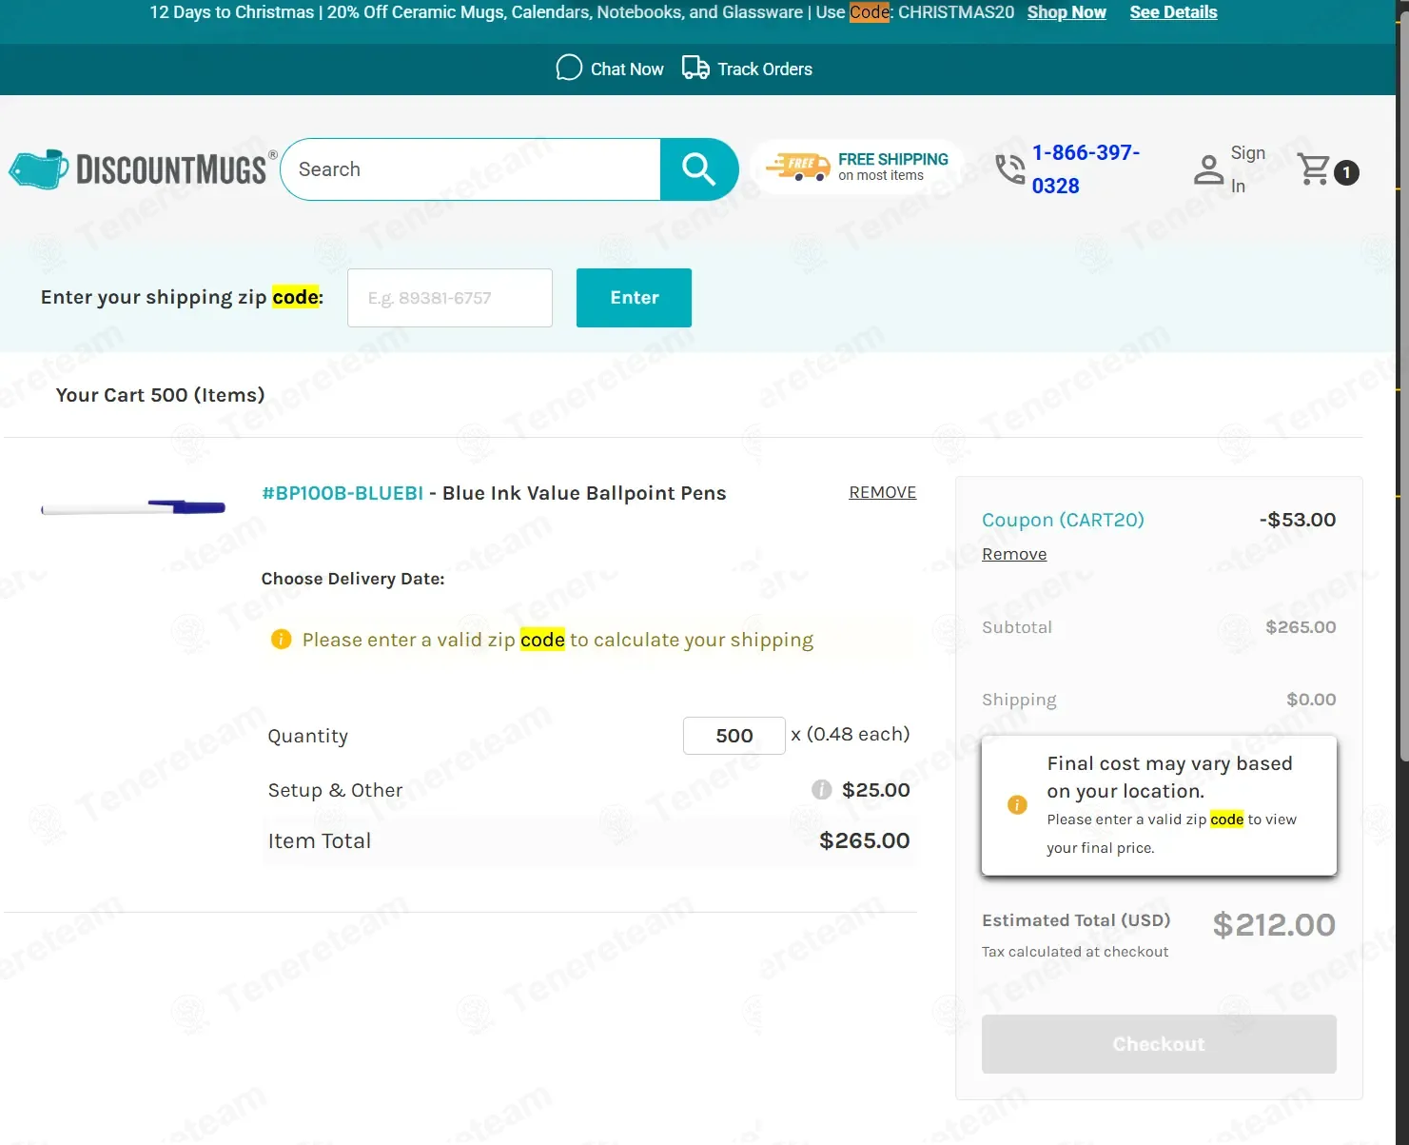
Task: Open the #BP100B-BLUEBI product link
Action: click(x=342, y=493)
